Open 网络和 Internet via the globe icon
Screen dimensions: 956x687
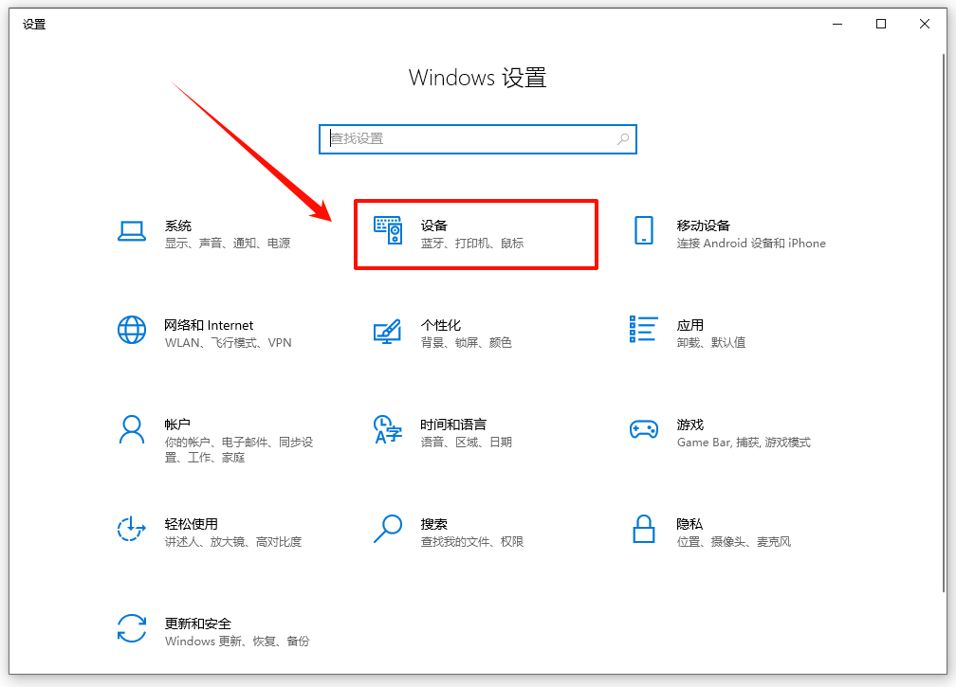(x=132, y=331)
